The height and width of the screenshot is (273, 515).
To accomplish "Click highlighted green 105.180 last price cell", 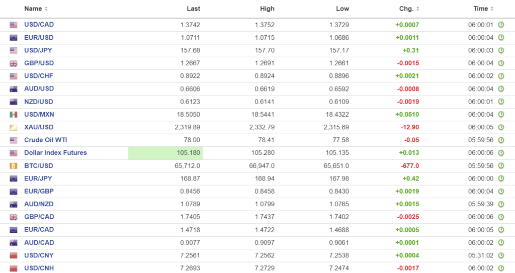I will point(165,153).
